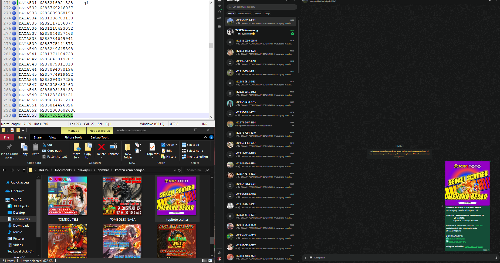Toggle bookmark marker on Notepad++ line 286
The height and width of the screenshot is (263, 500).
click(x=14, y=79)
